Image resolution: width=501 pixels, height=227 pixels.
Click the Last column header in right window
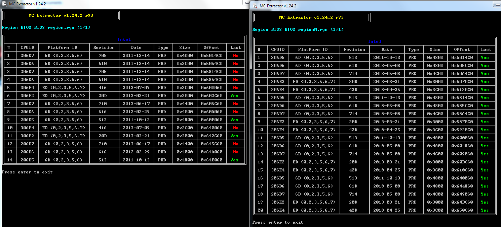486,50
